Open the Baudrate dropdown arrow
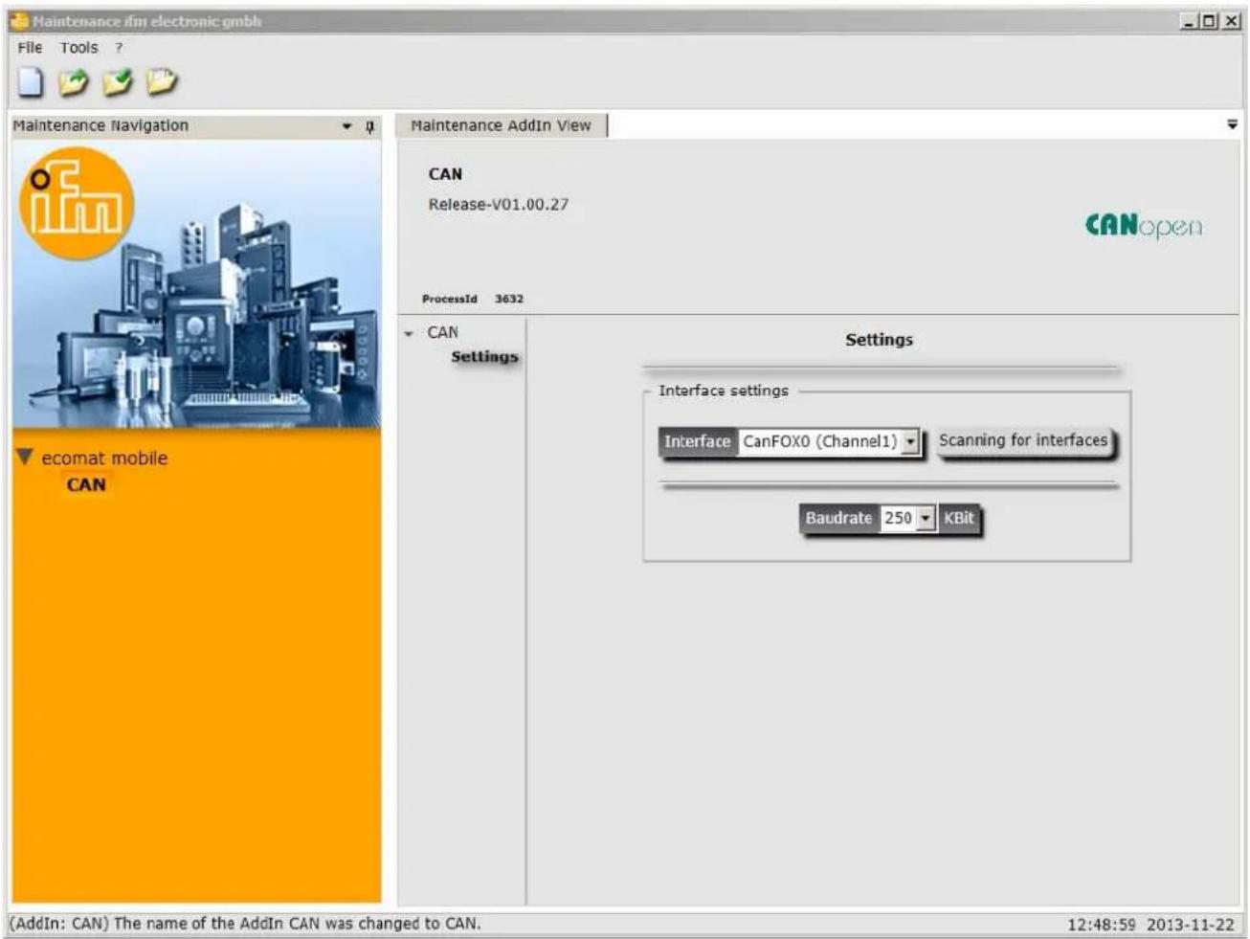 926,518
